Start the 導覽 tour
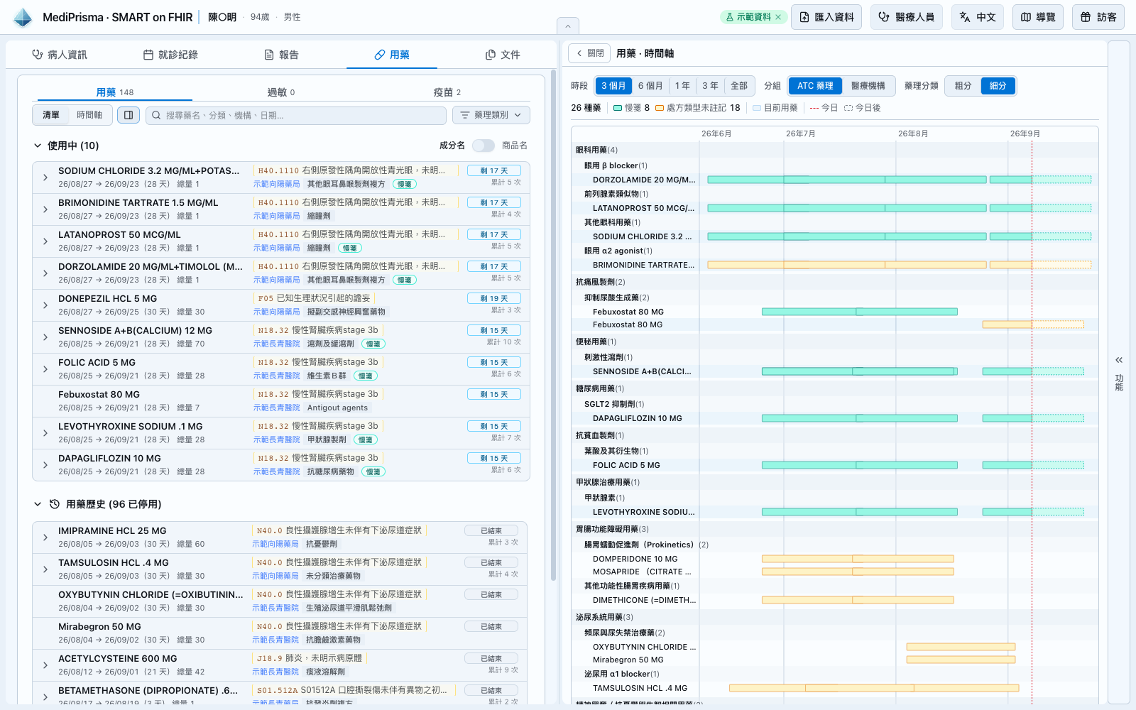This screenshot has width=1136, height=710. coord(1037,17)
